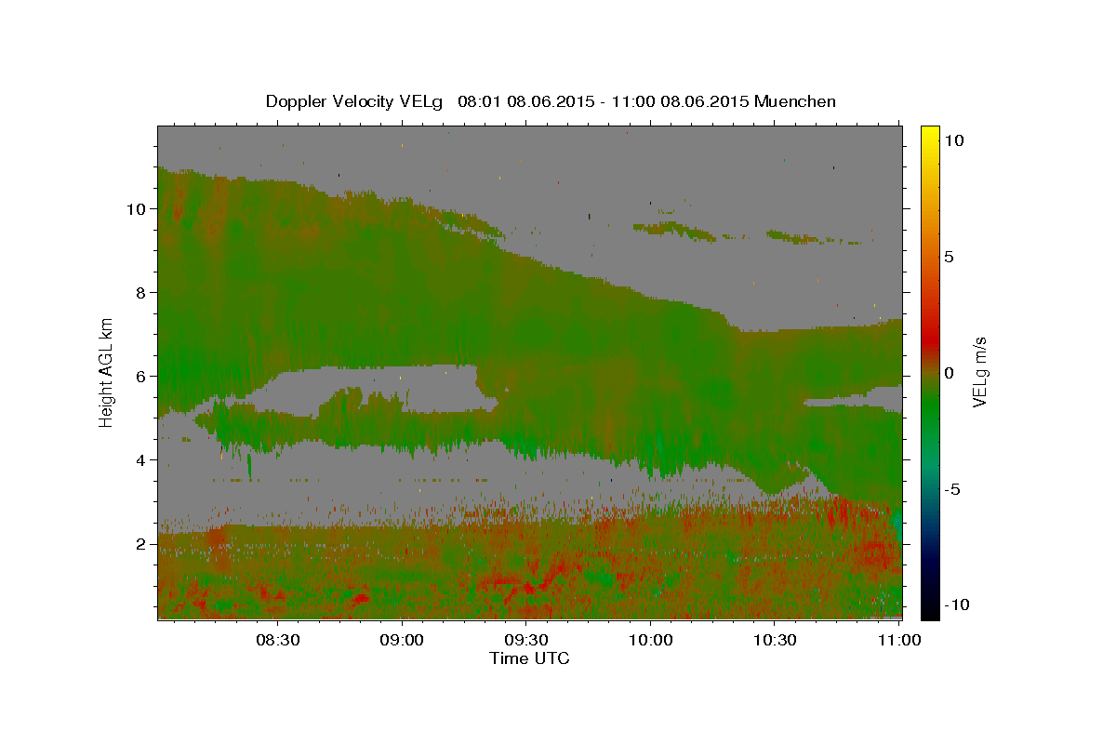
Task: Click the 'Time UTC' axis title
Action: [529, 658]
